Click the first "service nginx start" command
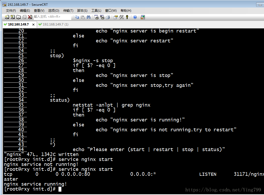This screenshot has height=195, width=264. tap(86, 159)
